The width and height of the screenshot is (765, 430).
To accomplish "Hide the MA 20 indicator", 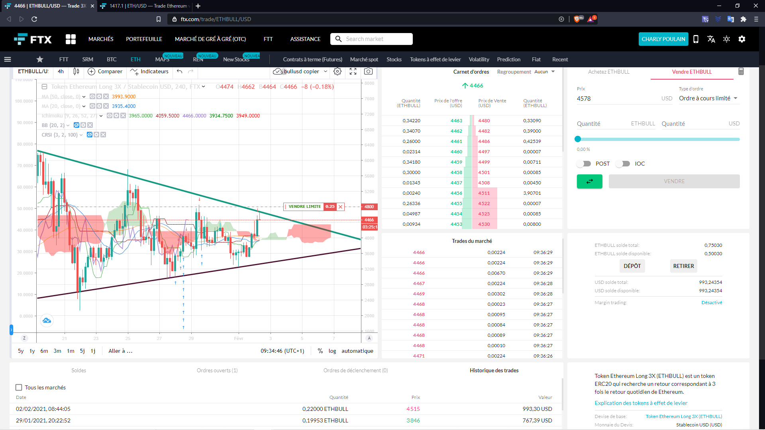I will point(92,106).
